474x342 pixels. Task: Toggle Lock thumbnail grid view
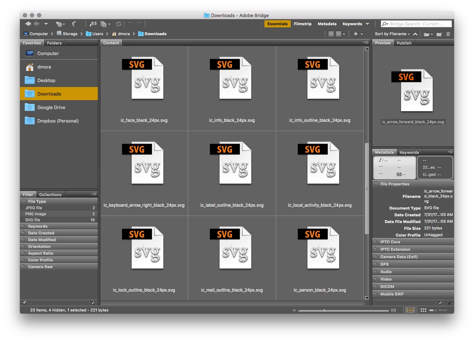[410, 310]
